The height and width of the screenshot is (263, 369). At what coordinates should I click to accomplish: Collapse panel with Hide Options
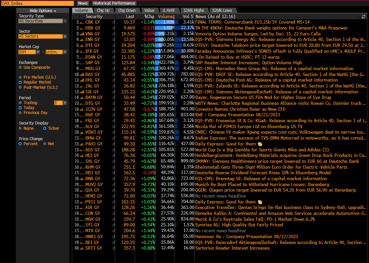pyautogui.click(x=43, y=10)
